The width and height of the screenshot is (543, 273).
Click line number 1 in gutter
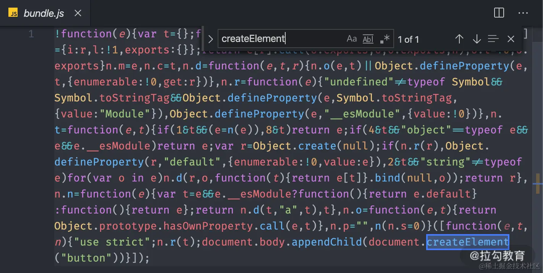(x=31, y=34)
